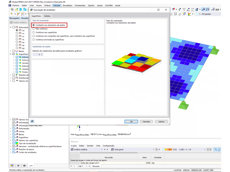Open the Ferramentas menu

[x=80, y=5]
